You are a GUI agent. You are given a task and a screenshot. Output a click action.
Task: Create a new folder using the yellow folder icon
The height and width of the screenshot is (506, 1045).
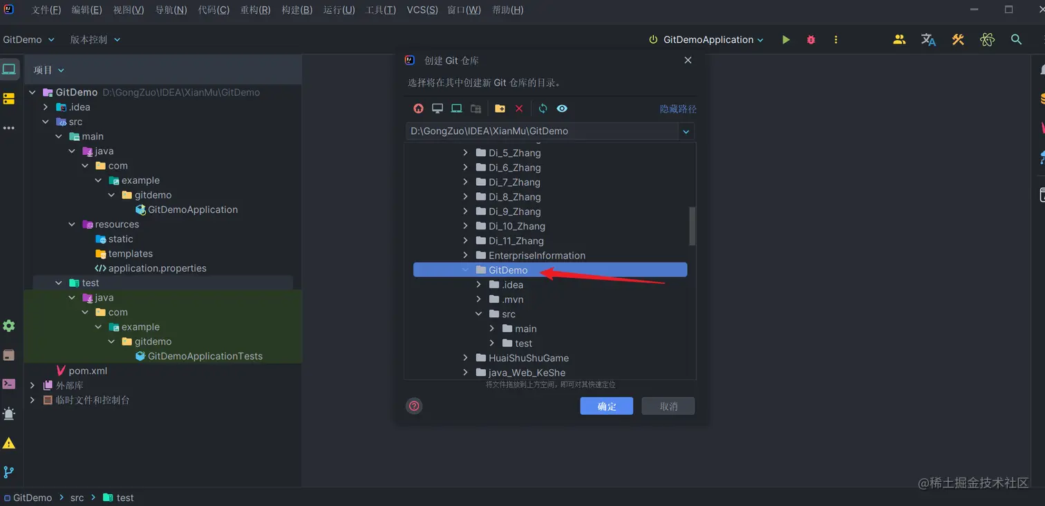[500, 109]
